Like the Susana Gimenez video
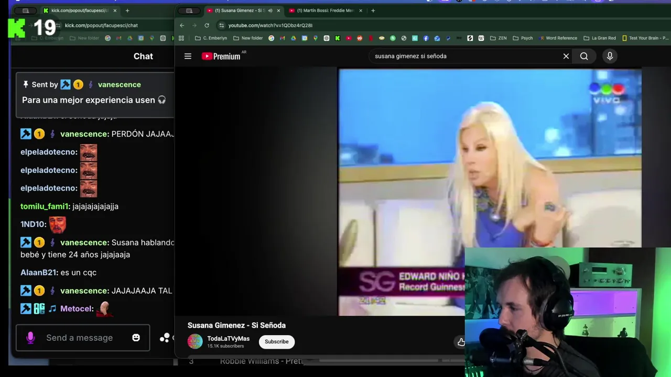The height and width of the screenshot is (377, 671). pos(461,342)
